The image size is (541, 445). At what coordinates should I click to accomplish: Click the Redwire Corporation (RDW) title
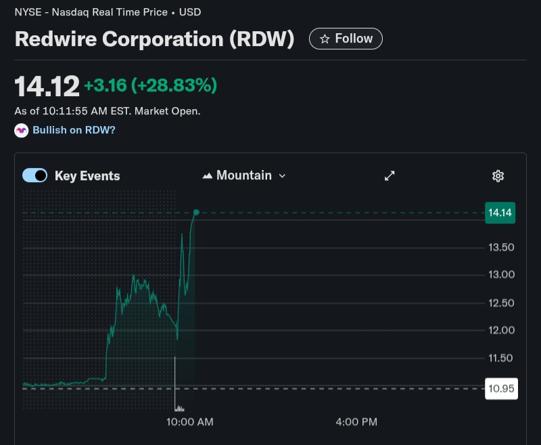coord(154,39)
